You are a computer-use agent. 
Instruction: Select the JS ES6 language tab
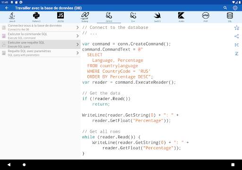click(x=60, y=17)
